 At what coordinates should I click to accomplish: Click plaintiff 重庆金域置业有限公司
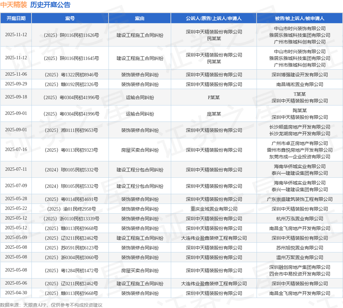(x=214, y=209)
